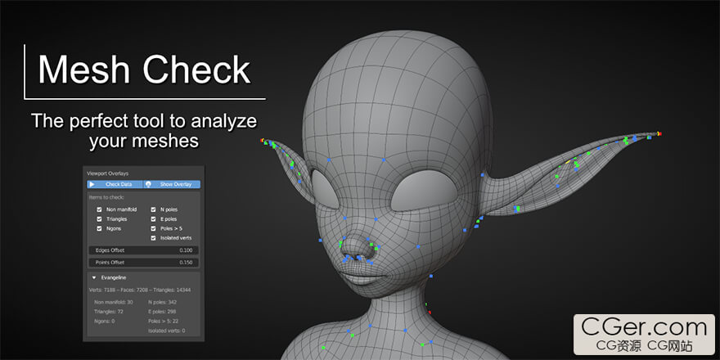Disable the Non manifold checkbox
This screenshot has width=720, height=360.
pyautogui.click(x=100, y=209)
